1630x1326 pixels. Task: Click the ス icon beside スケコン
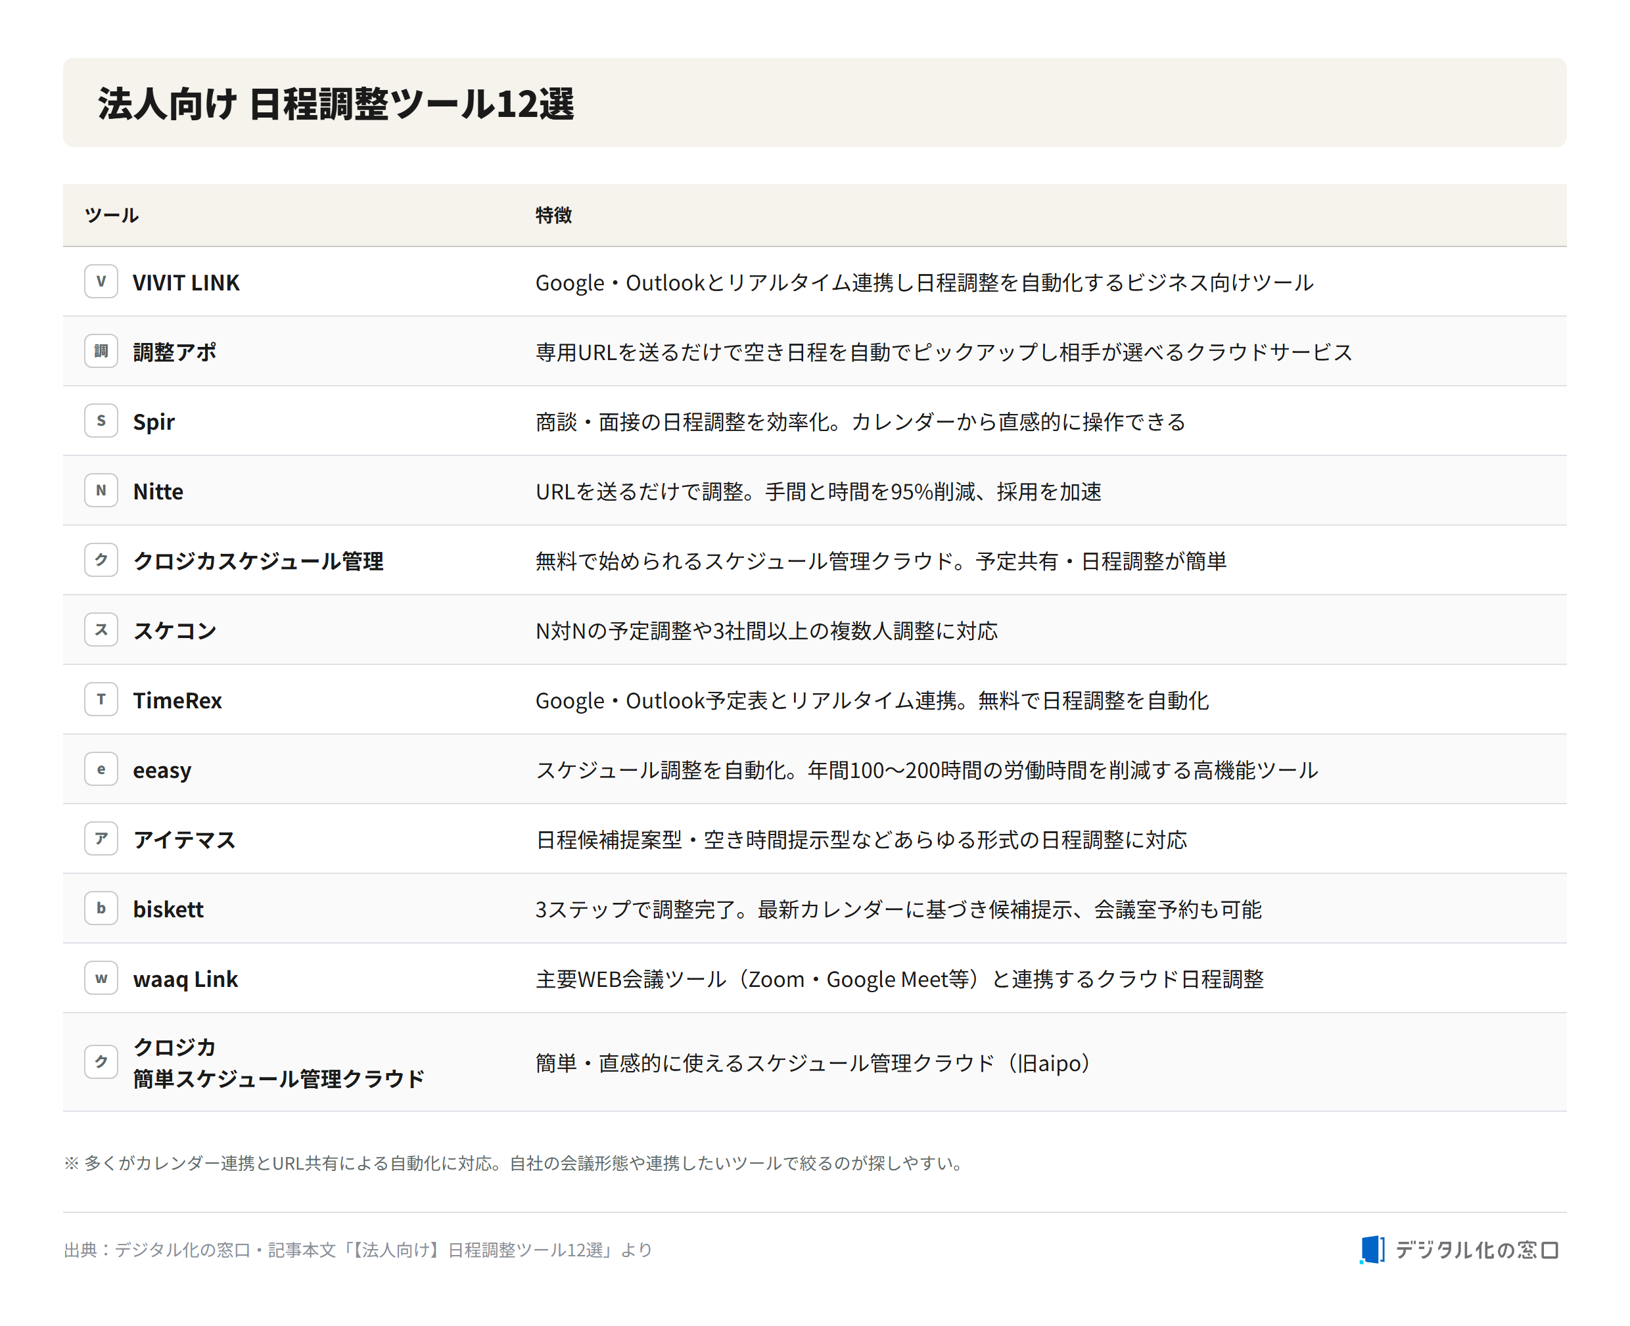[x=101, y=629]
